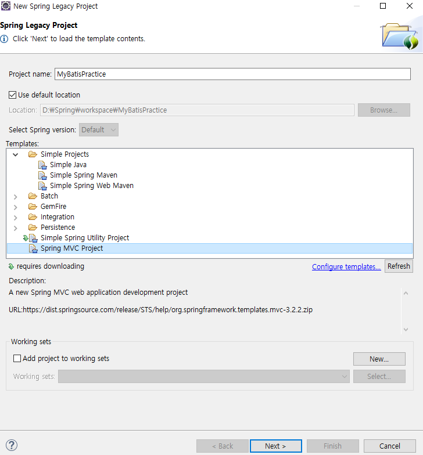Select the Simple Java template
The height and width of the screenshot is (455, 423).
(68, 165)
